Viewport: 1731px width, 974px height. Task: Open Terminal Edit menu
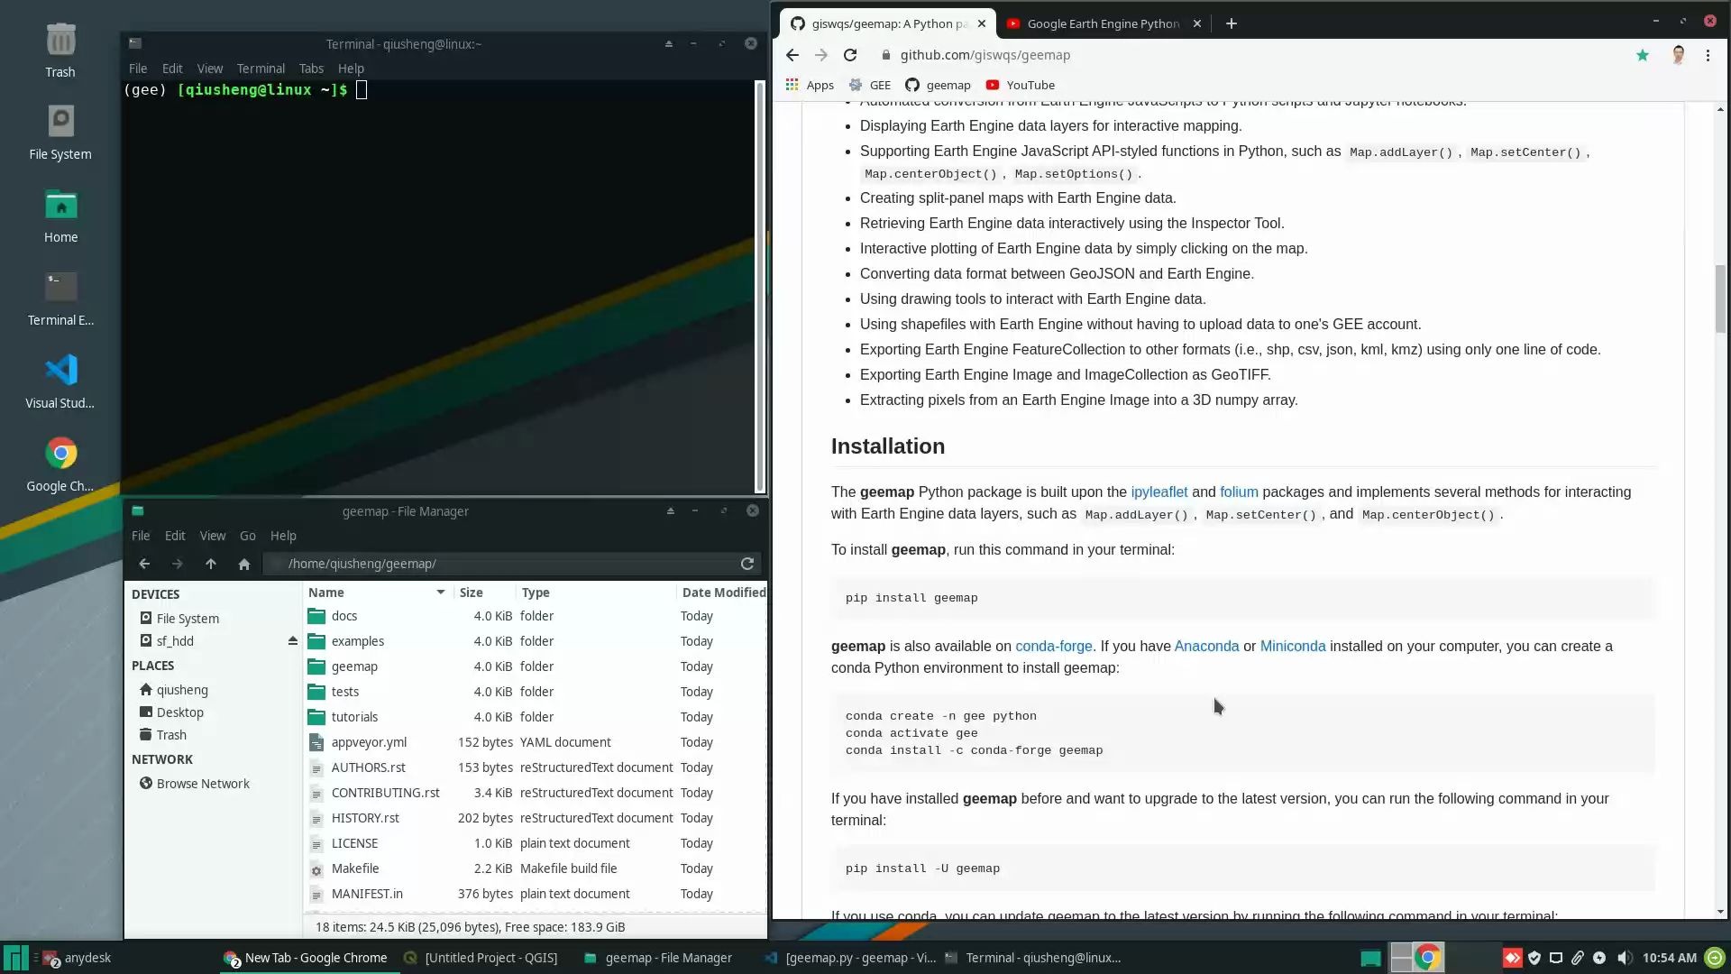click(172, 69)
